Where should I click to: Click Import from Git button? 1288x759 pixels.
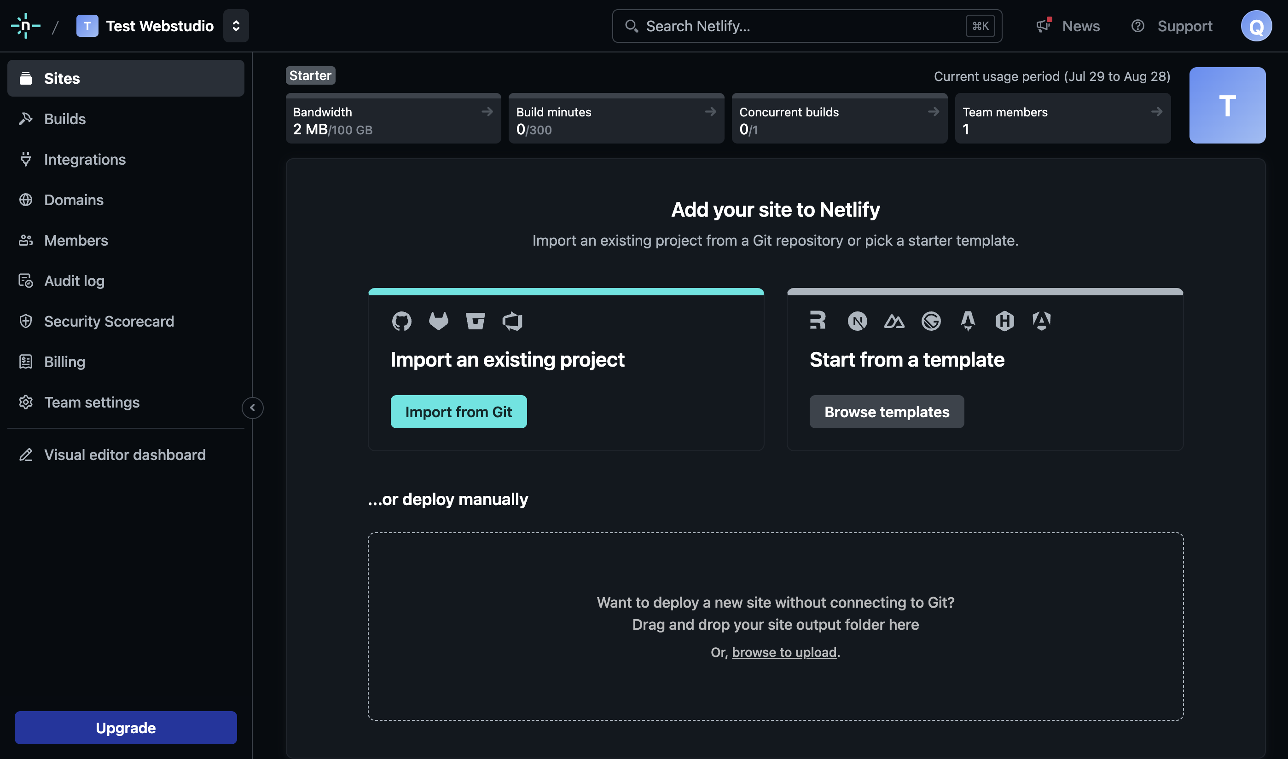(x=458, y=412)
